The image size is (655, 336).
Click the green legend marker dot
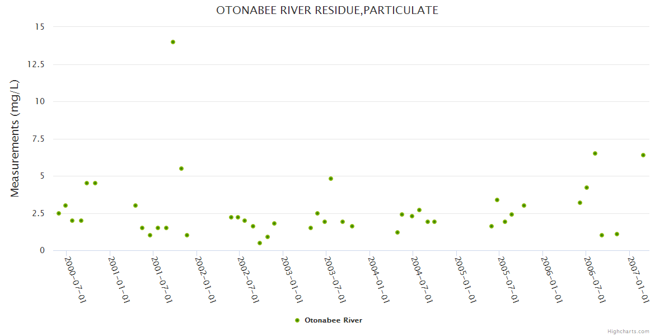pyautogui.click(x=297, y=320)
